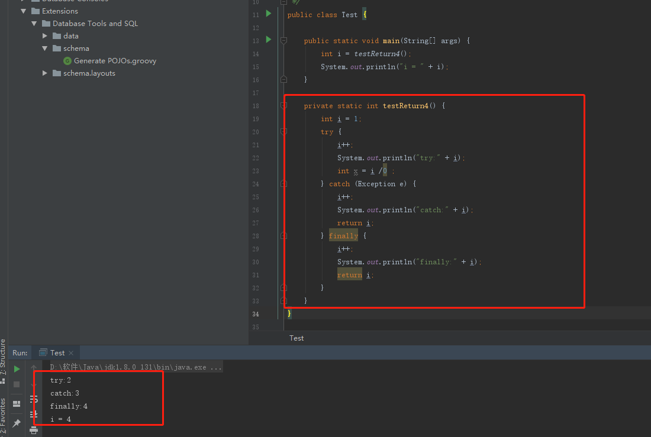Click the println("i = " + i) line

tap(385, 67)
